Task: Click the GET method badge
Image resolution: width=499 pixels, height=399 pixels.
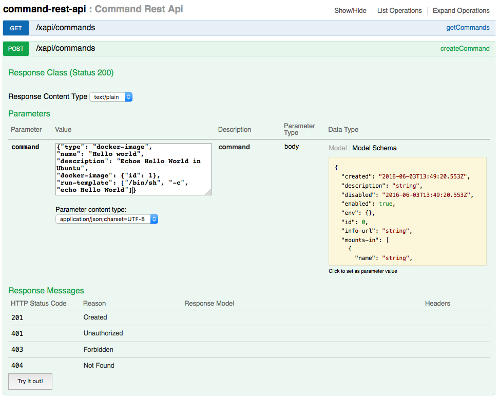Action: [16, 28]
